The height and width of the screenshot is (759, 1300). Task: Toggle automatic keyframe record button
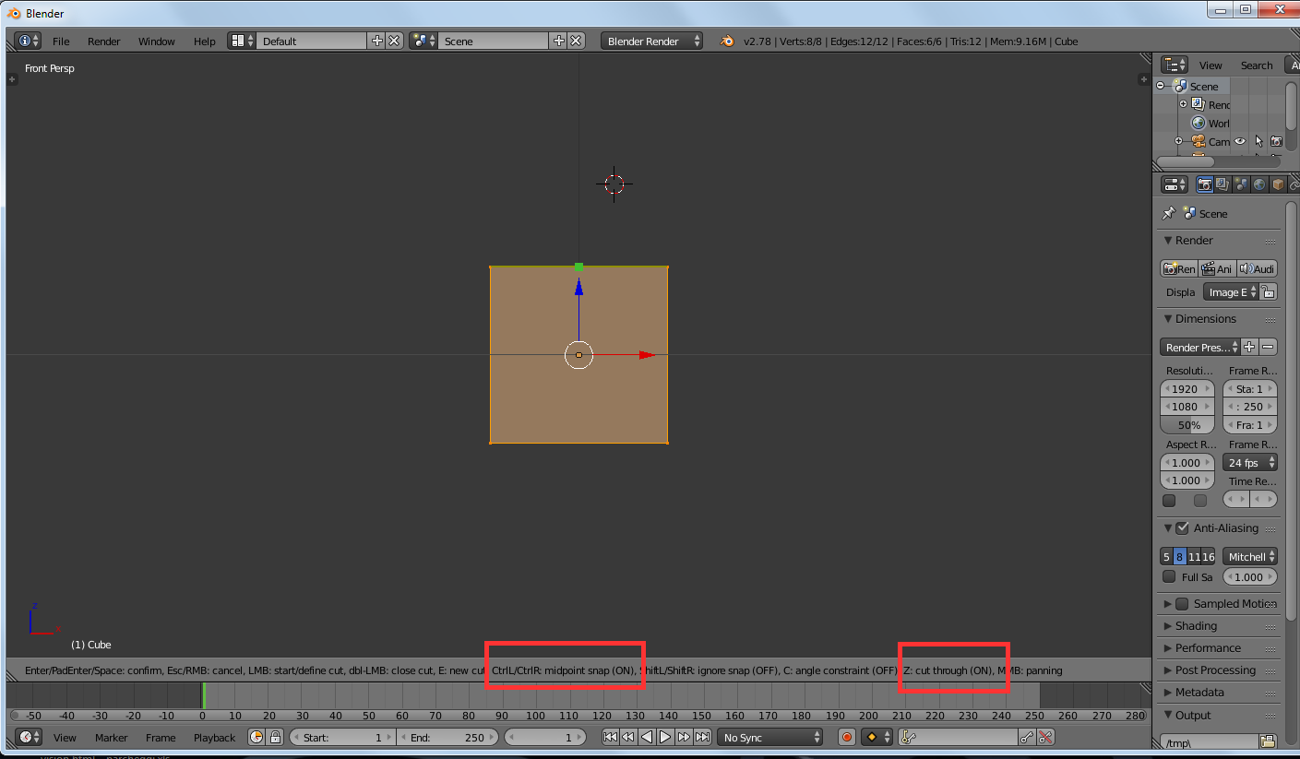847,737
